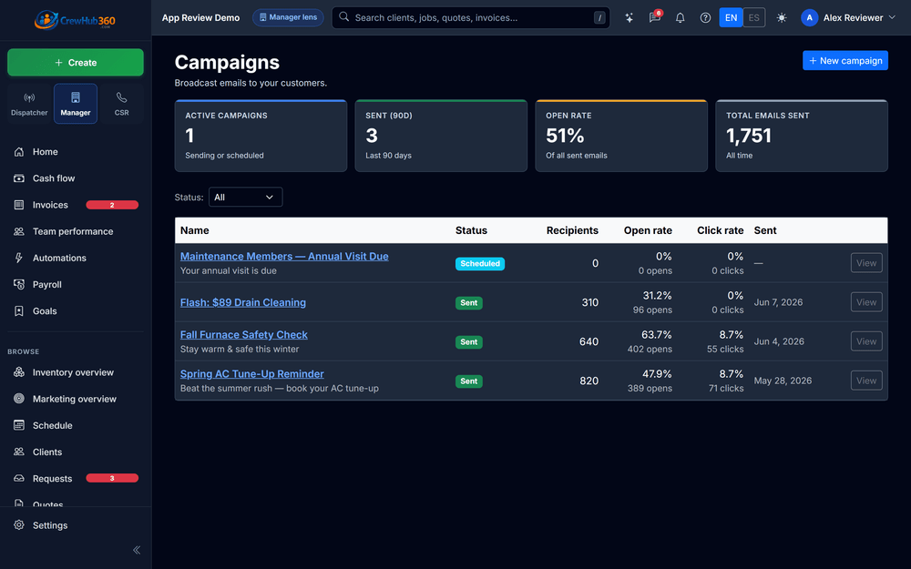Click the Inventory overview icon
911x569 pixels.
pyautogui.click(x=19, y=372)
